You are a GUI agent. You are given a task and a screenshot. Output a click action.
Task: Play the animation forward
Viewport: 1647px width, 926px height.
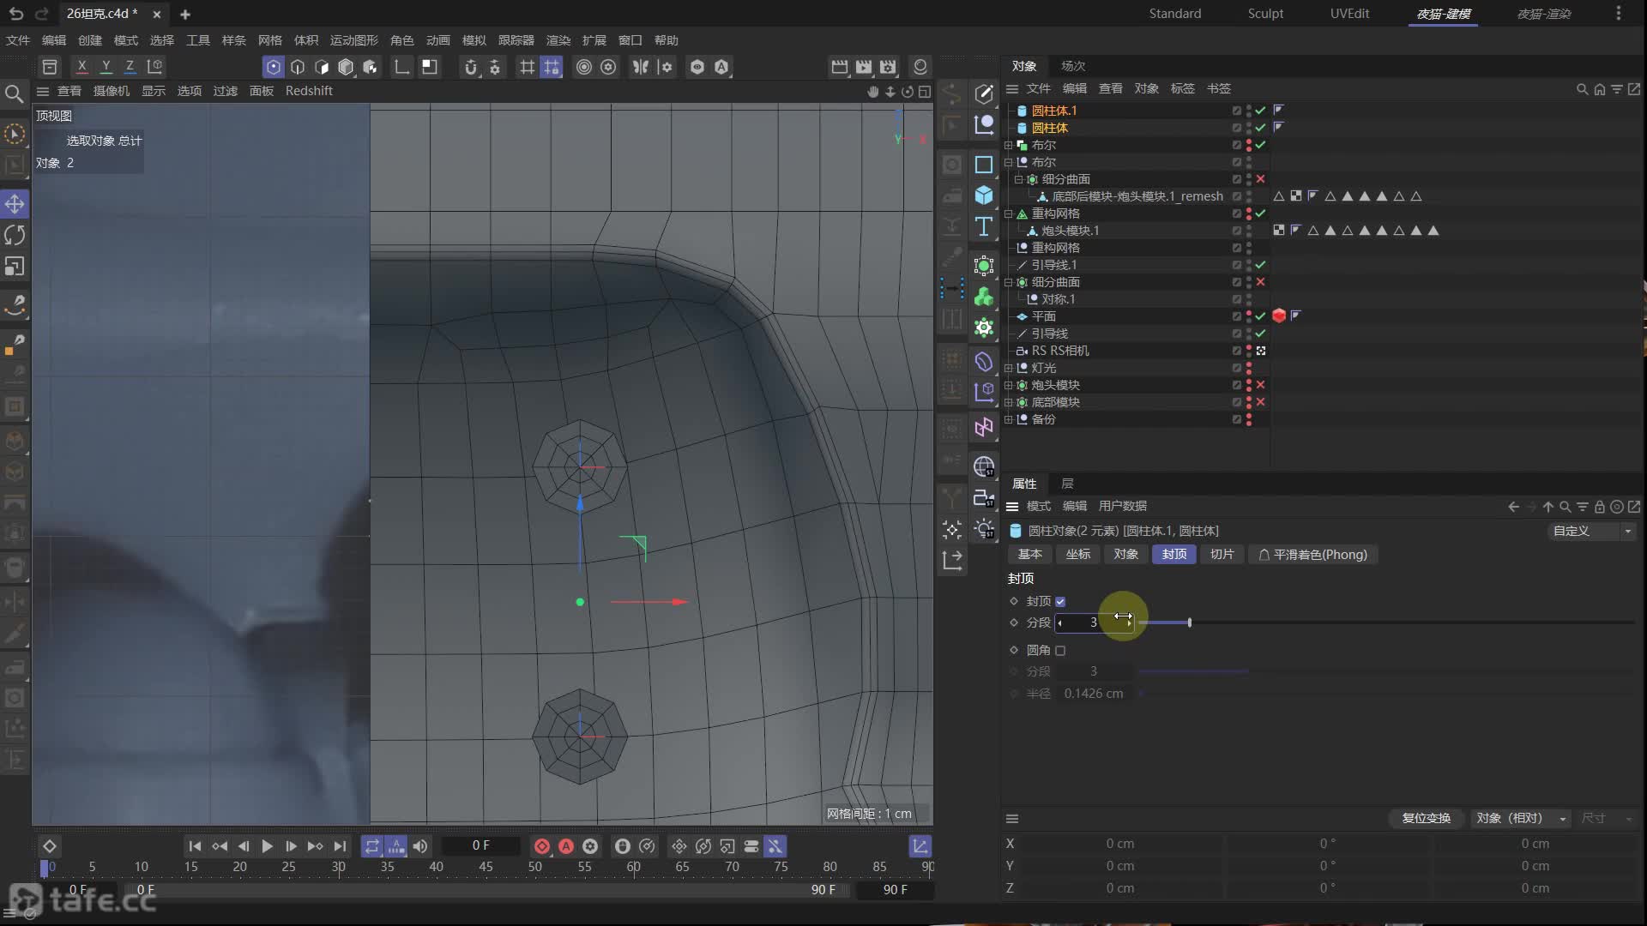coord(267,846)
